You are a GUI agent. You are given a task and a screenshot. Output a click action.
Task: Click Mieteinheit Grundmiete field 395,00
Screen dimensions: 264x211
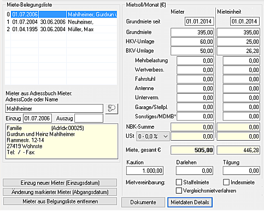(238, 32)
